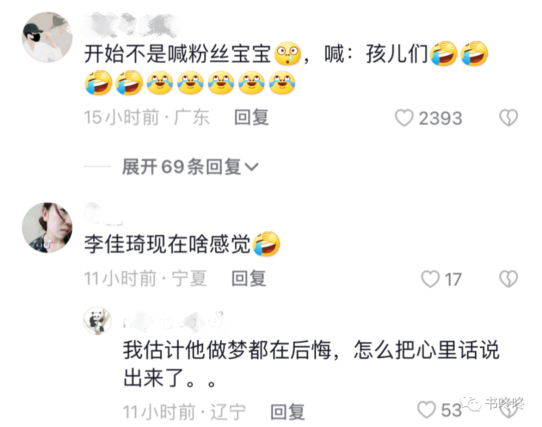Open the blurred username of panda user

pos(173,320)
